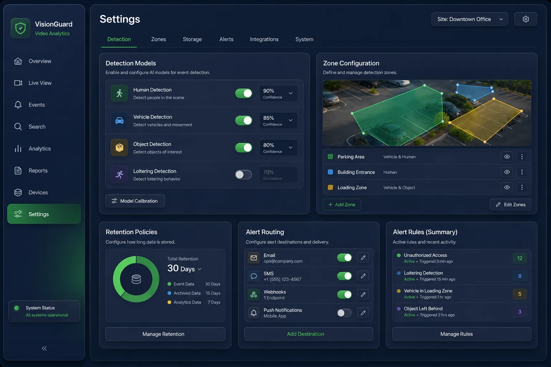Open more options for Building Entrance zone
Image resolution: width=551 pixels, height=367 pixels.
pyautogui.click(x=522, y=172)
